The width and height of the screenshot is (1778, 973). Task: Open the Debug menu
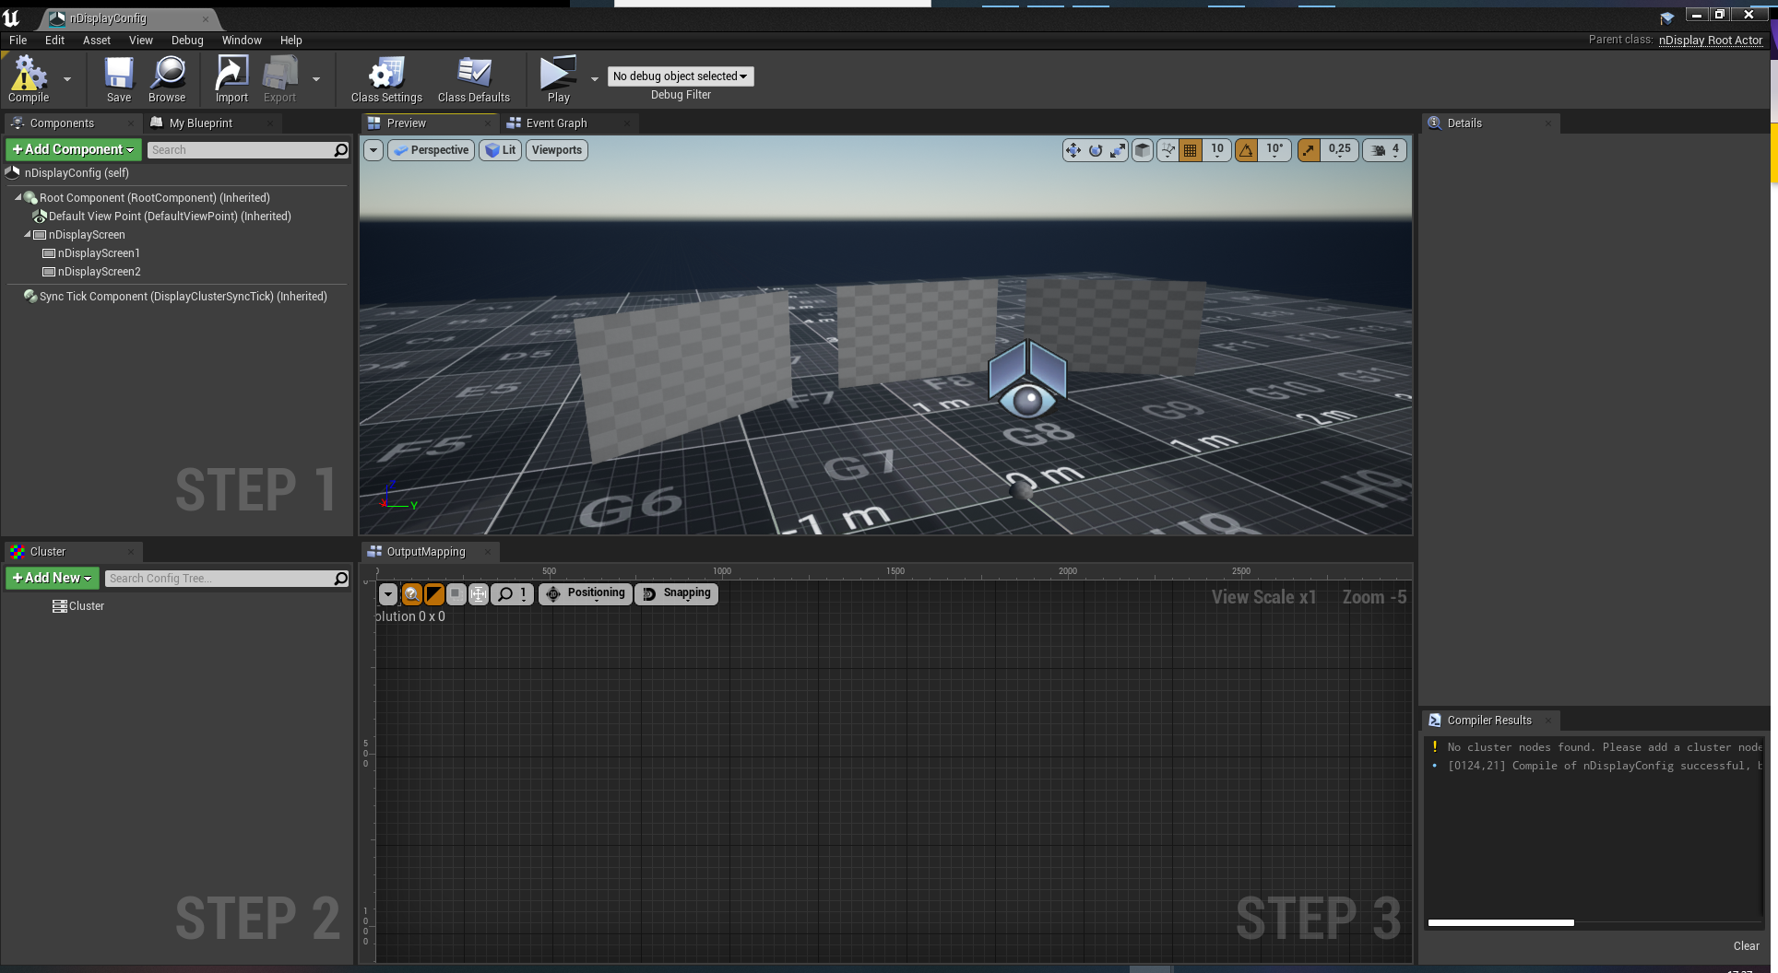tap(187, 41)
